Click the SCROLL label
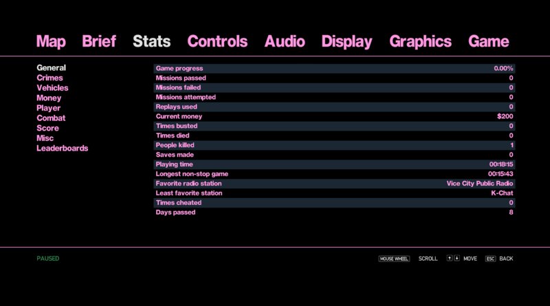Viewport: 550px width, 306px height. pyautogui.click(x=428, y=259)
